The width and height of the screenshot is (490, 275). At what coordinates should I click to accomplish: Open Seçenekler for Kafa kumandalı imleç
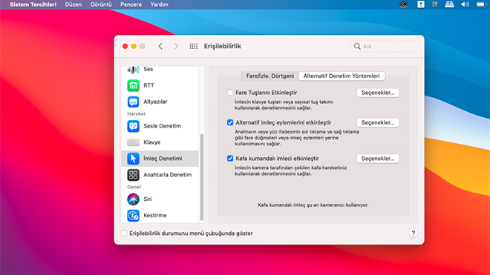[378, 159]
